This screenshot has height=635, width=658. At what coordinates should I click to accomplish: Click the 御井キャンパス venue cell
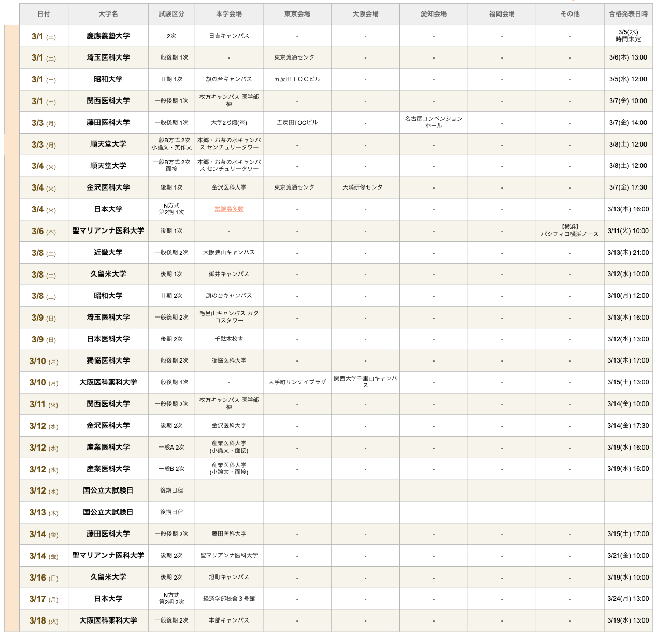click(x=229, y=274)
